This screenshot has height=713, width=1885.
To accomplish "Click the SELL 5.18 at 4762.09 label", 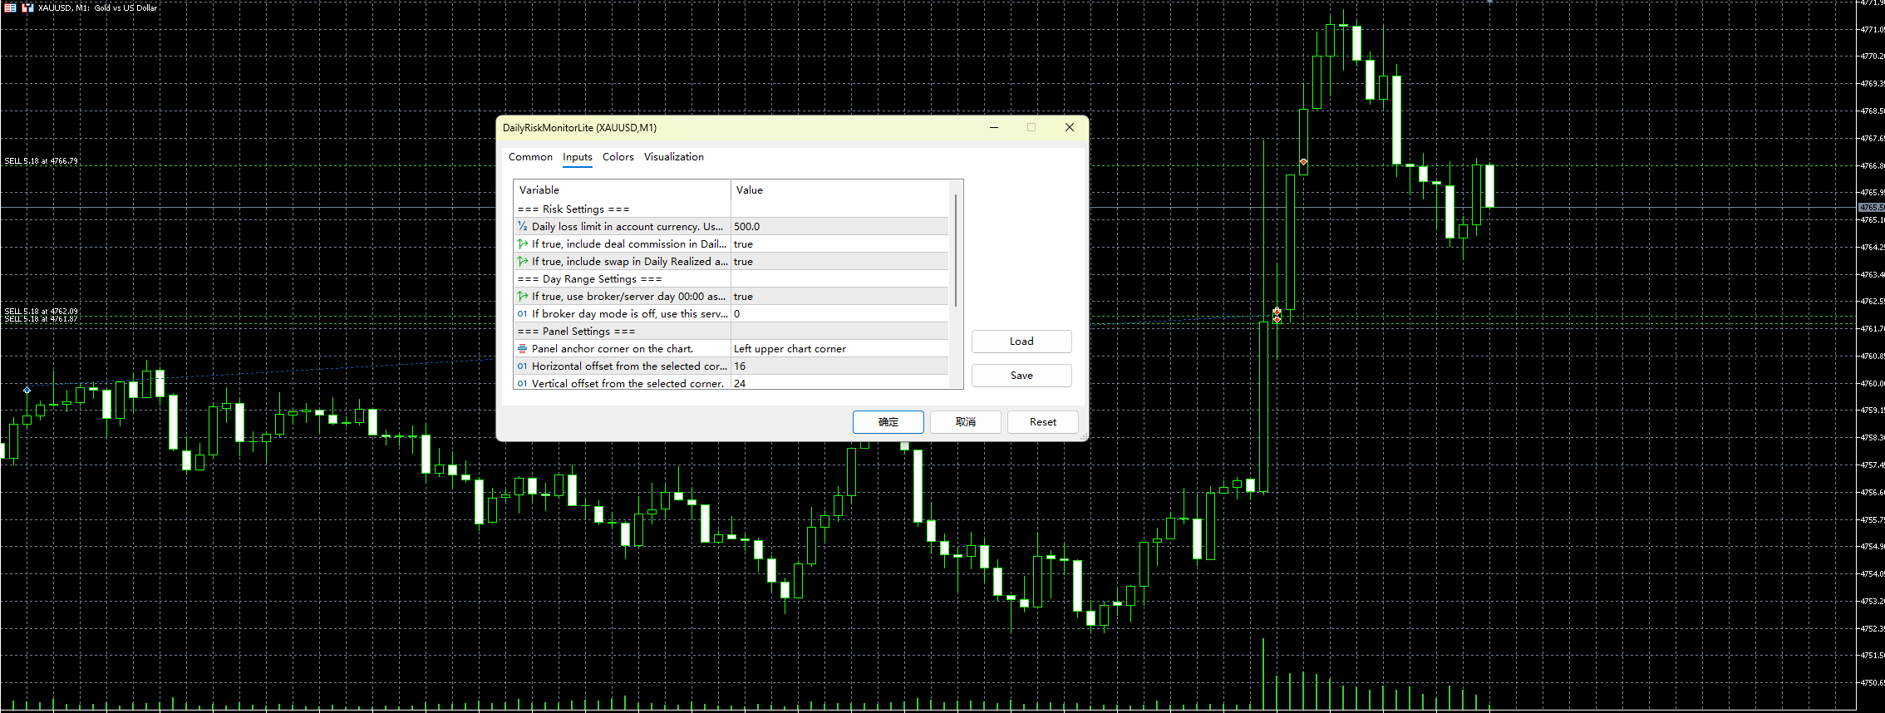I will (41, 312).
